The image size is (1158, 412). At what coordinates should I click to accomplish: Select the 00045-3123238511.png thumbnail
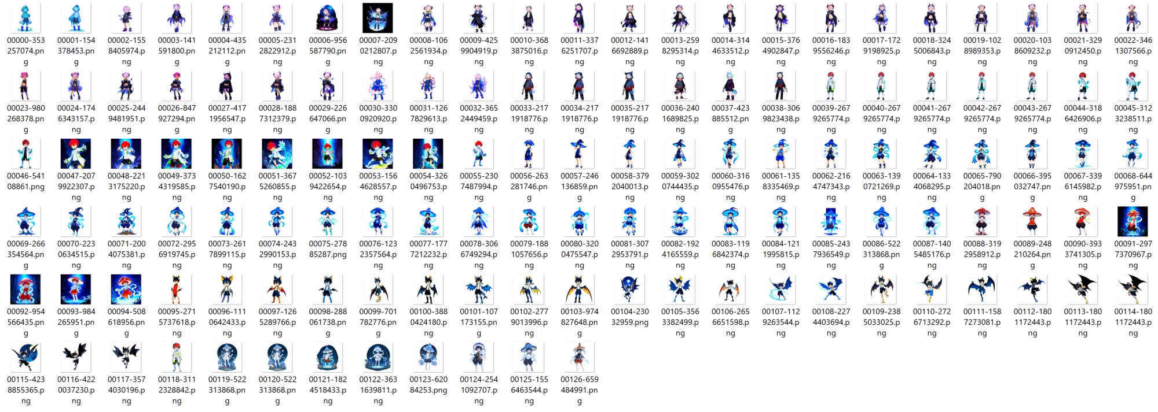(1133, 86)
